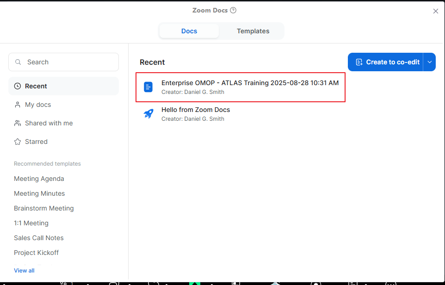Image resolution: width=445 pixels, height=285 pixels.
Task: Select the Docs tab
Action: pos(189,31)
